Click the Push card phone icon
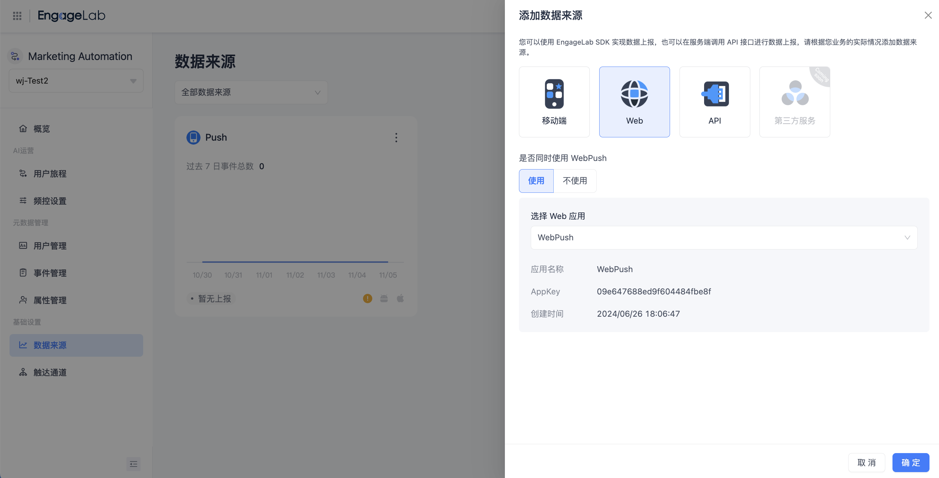The width and height of the screenshot is (939, 478). tap(193, 137)
